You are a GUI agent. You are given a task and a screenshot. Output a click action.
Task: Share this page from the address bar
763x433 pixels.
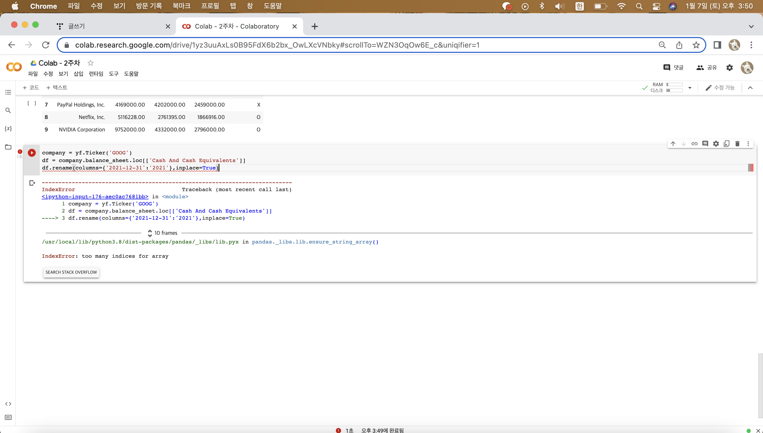[679, 45]
